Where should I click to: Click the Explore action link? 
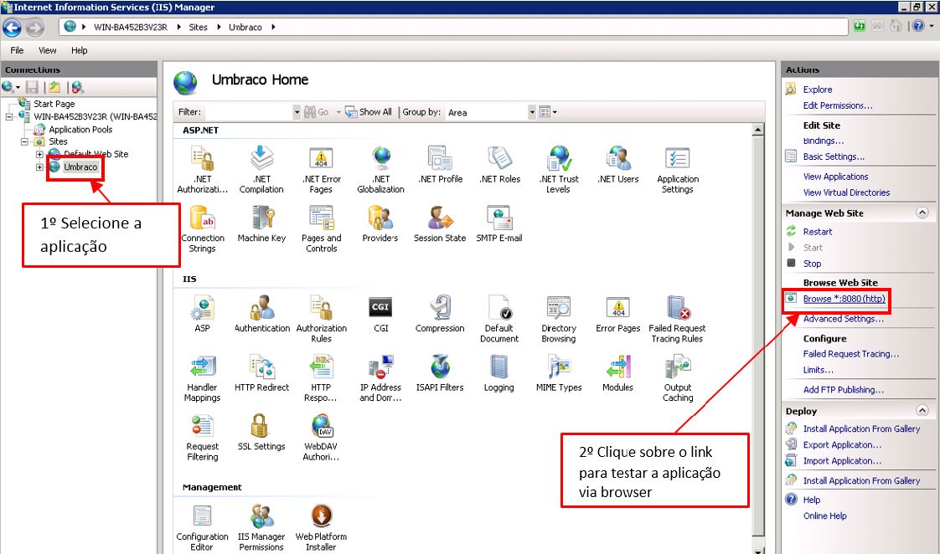point(818,90)
